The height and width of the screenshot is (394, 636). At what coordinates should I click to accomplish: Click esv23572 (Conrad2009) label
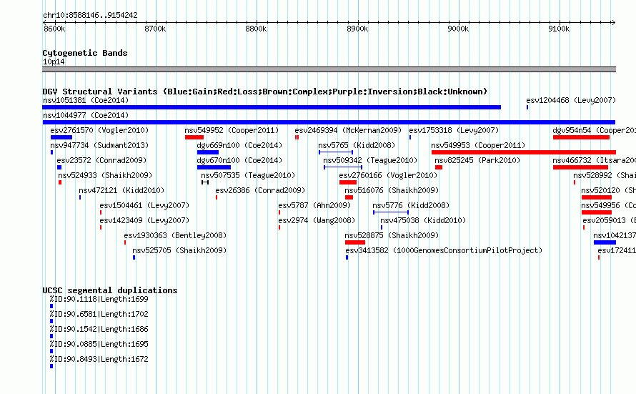[x=101, y=160]
